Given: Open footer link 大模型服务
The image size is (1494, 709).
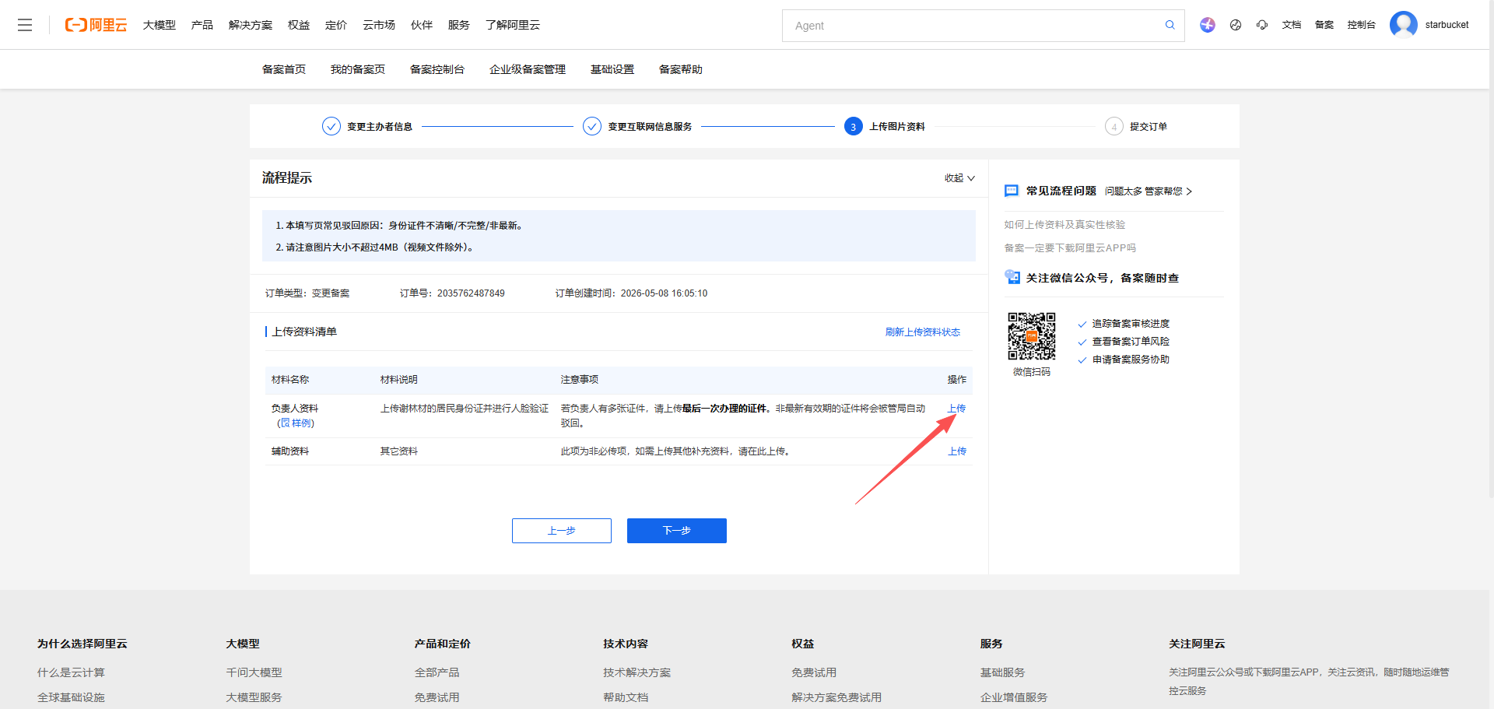Looking at the screenshot, I should click(254, 697).
